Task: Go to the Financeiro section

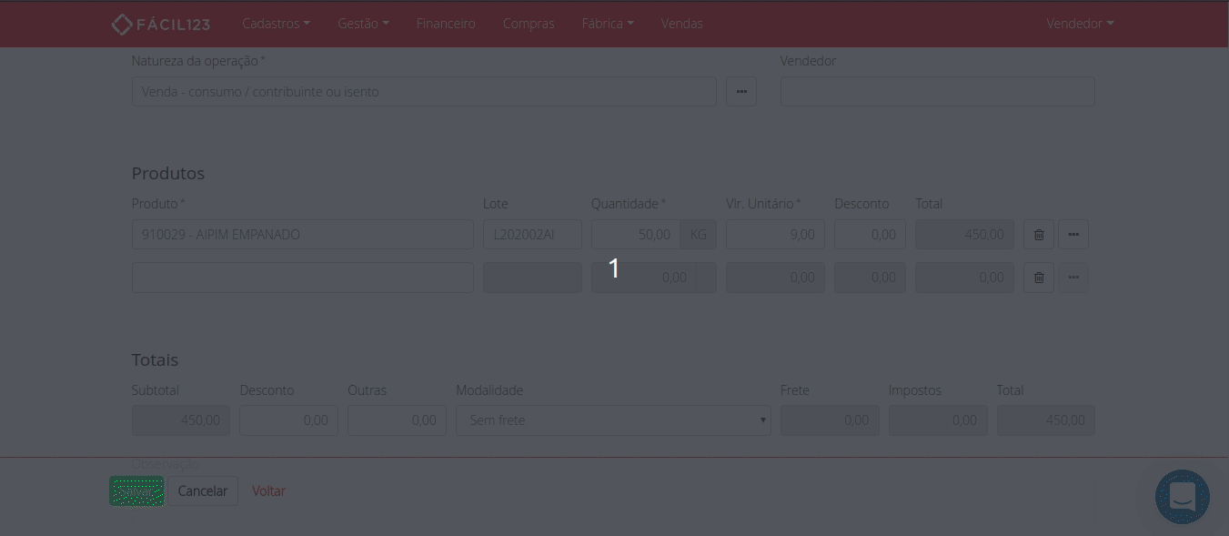Action: 446,24
